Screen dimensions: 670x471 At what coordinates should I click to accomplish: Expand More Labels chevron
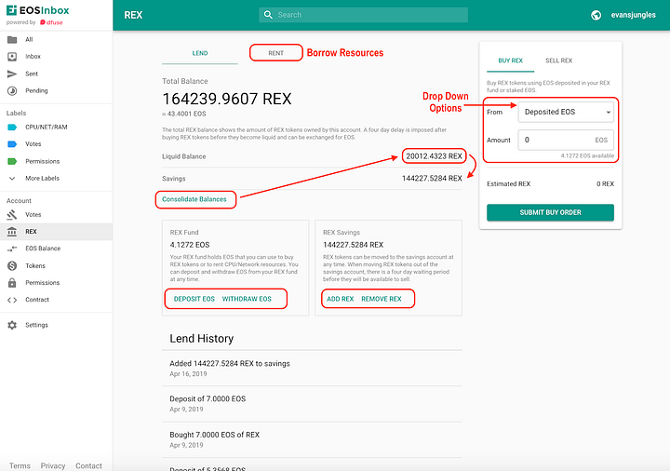click(x=12, y=178)
